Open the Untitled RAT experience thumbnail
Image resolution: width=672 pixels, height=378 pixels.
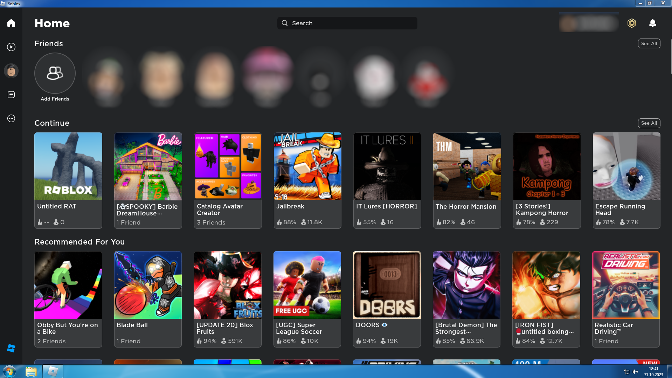(68, 166)
